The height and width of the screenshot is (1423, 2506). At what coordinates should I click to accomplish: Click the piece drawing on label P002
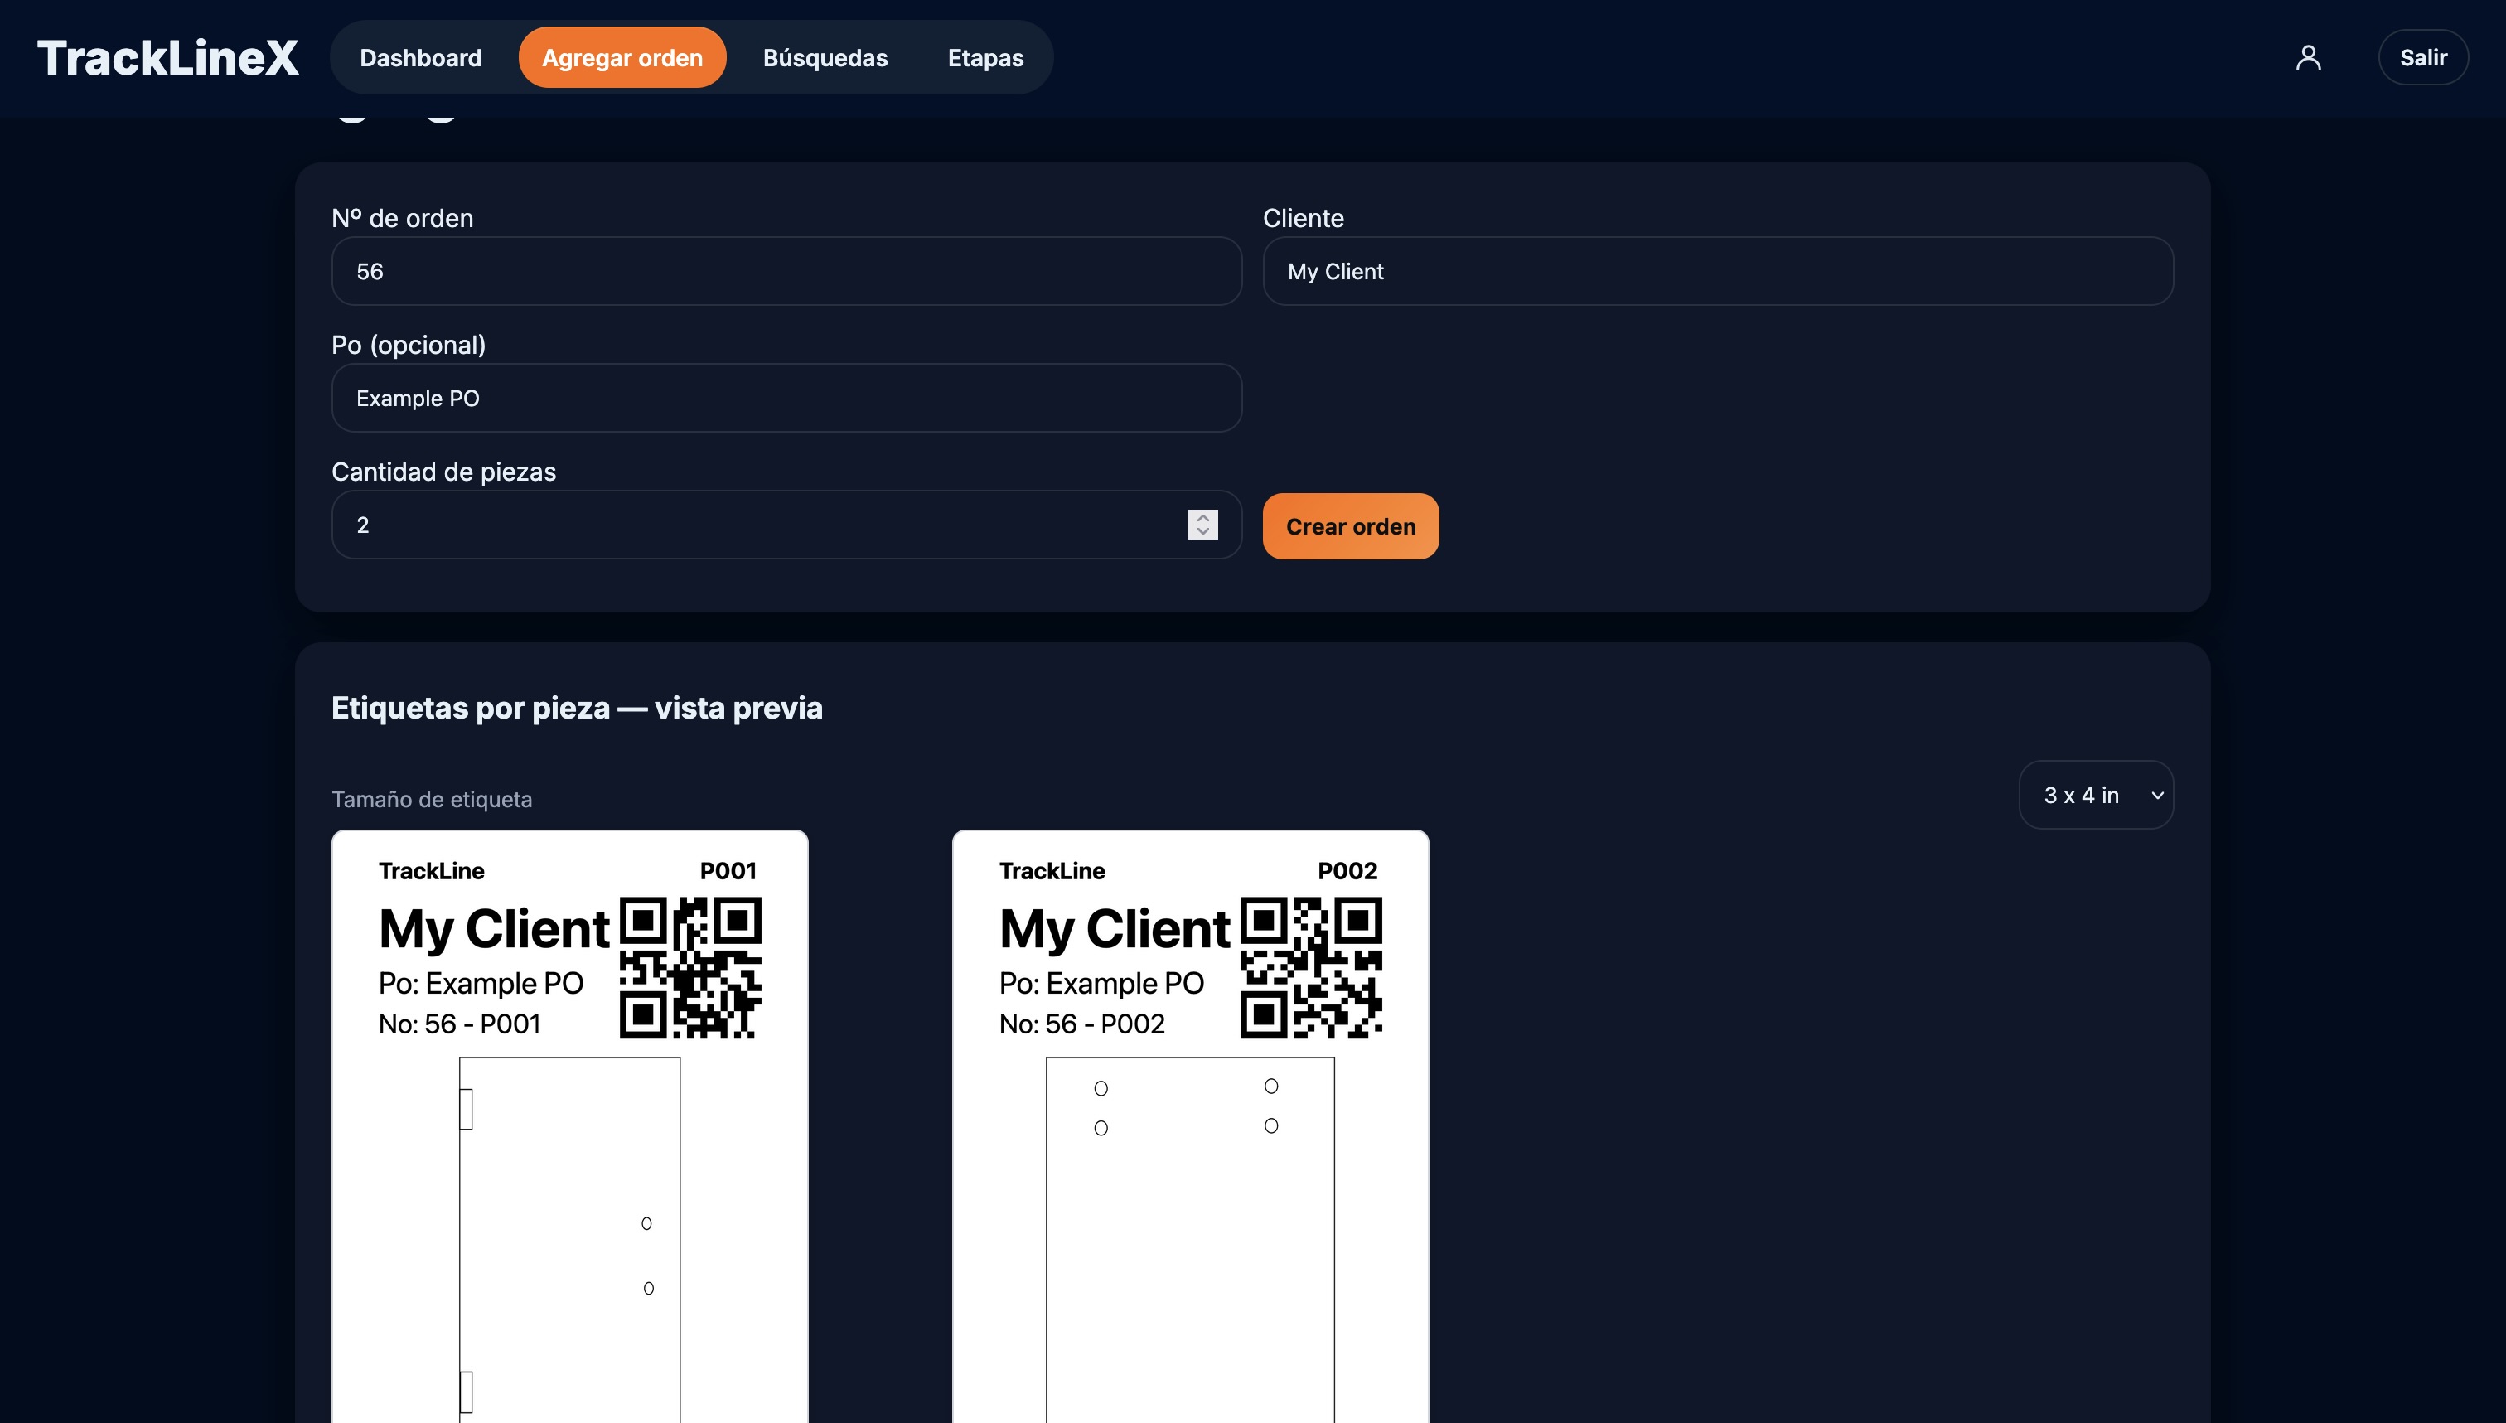(1190, 1239)
